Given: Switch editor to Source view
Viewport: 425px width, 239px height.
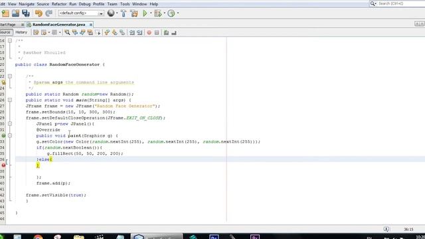Looking at the screenshot, I should pos(5,33).
